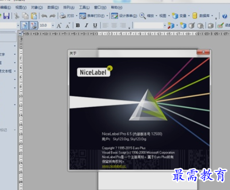Image resolution: width=230 pixels, height=190 pixels.
Task: Click the gray cube with magnifier icon
Action: tap(201, 25)
